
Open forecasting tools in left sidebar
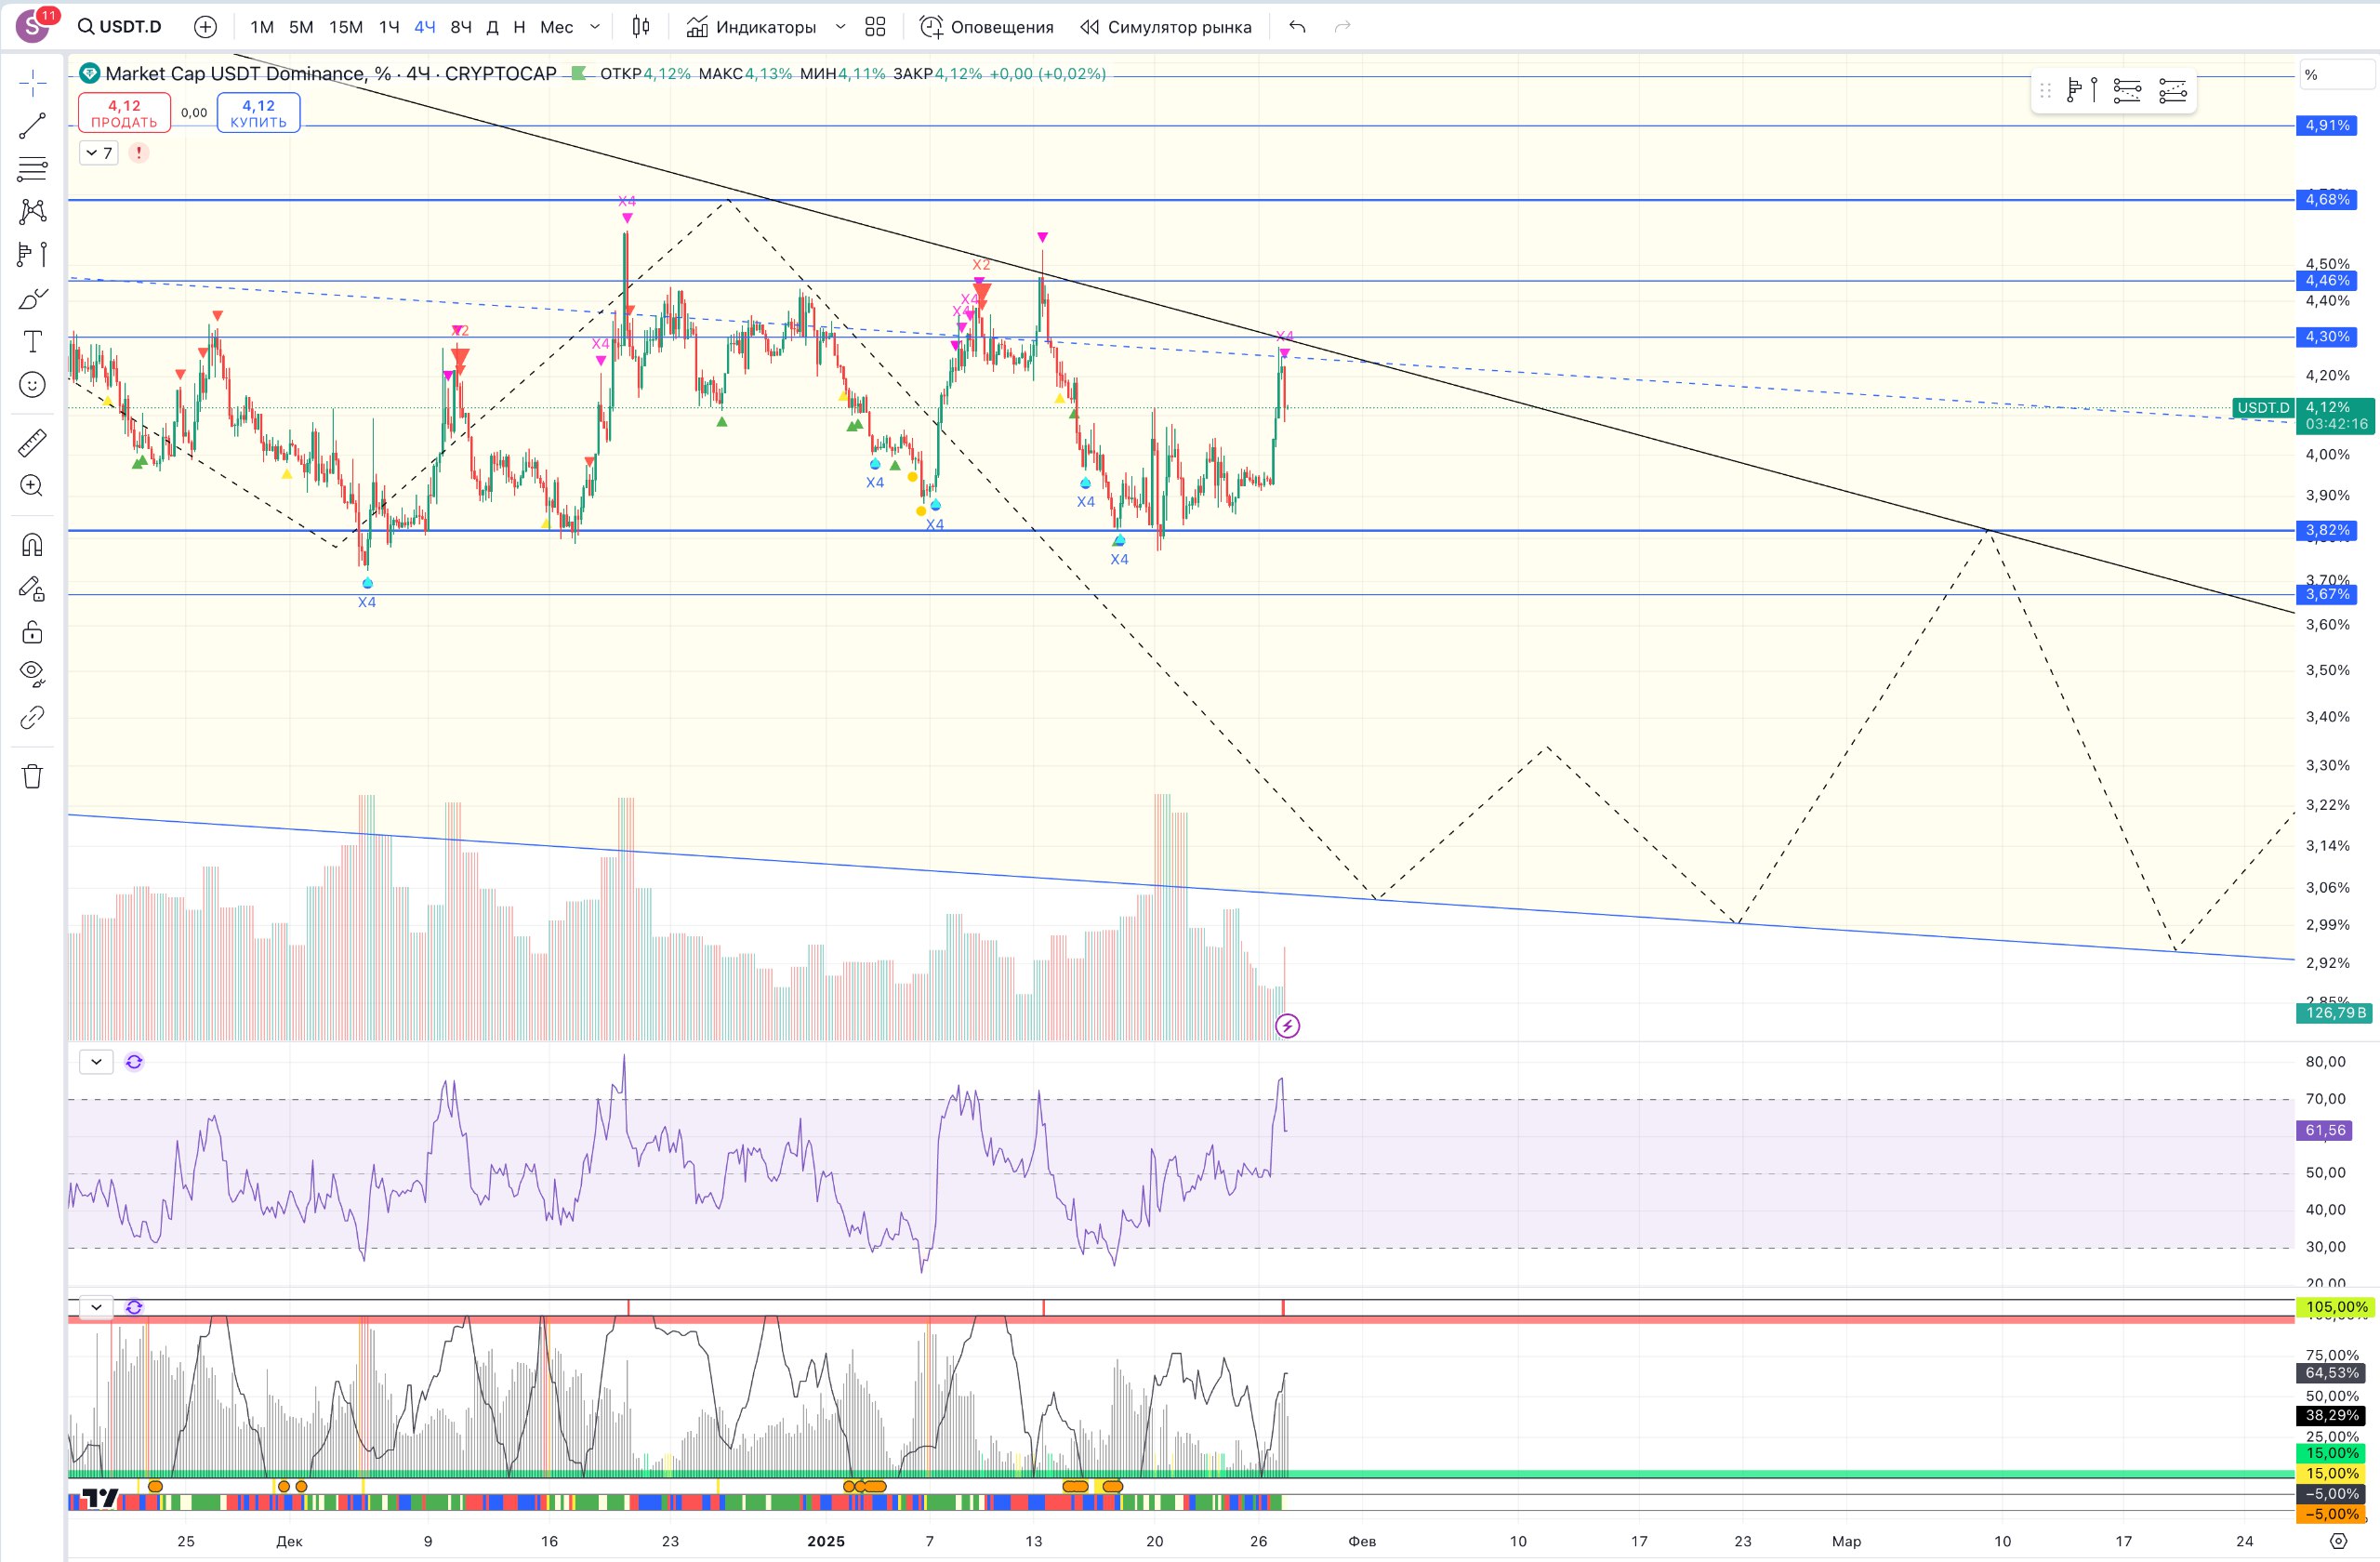(x=32, y=254)
